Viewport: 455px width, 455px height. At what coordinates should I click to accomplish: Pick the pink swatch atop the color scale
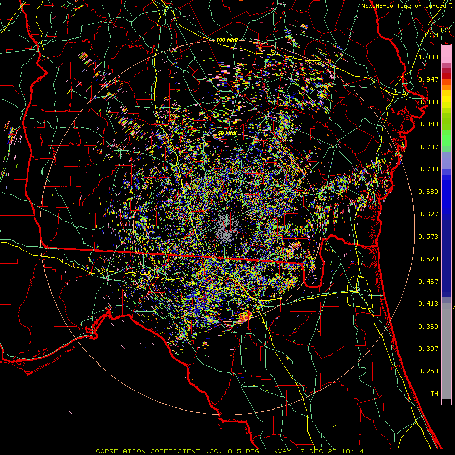pos(446,54)
